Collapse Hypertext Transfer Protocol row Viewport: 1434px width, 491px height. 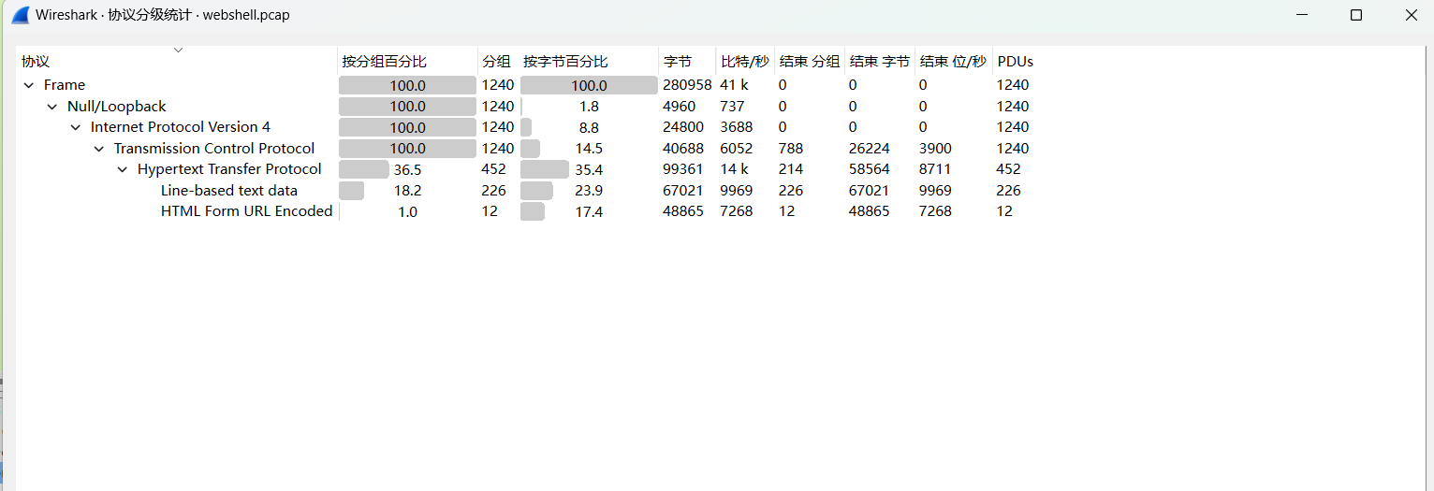tap(123, 169)
